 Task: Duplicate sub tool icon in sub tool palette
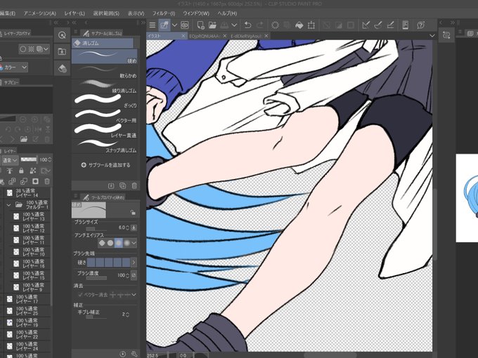pos(122,185)
